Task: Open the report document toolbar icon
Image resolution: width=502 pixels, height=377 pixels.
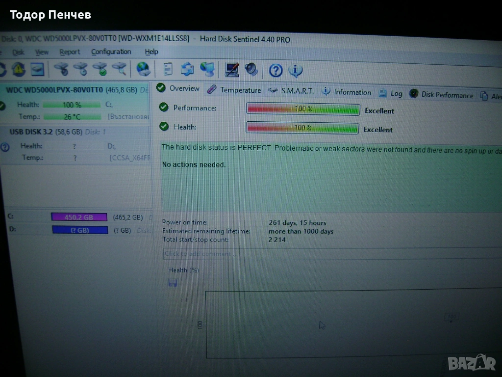Action: 168,70
